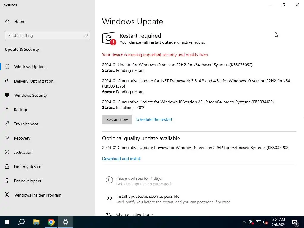Click Schedule the restart link
The width and height of the screenshot is (304, 228).
pos(154,119)
